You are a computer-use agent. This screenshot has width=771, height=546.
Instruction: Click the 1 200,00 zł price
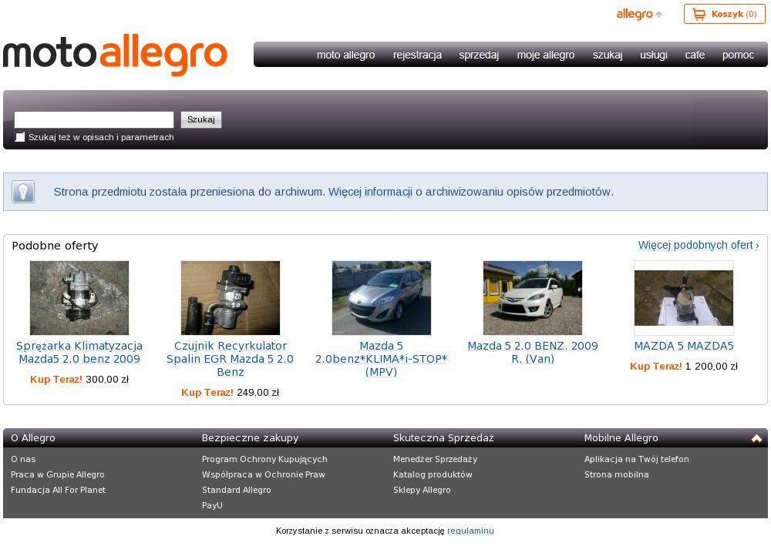tap(711, 367)
